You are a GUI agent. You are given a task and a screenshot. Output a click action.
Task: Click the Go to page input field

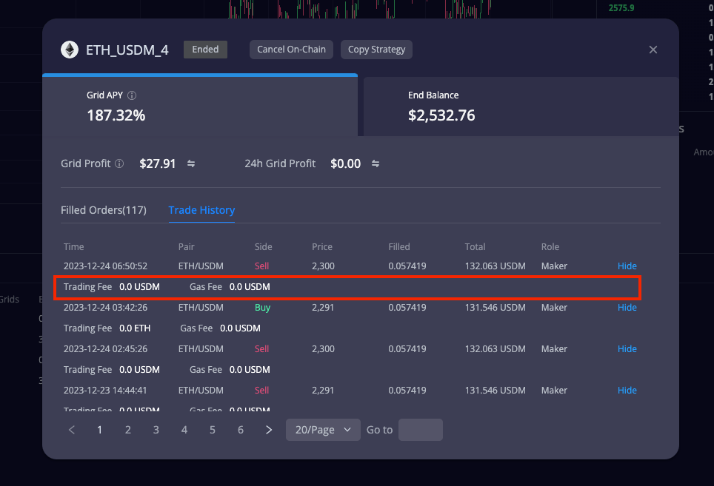click(x=420, y=430)
